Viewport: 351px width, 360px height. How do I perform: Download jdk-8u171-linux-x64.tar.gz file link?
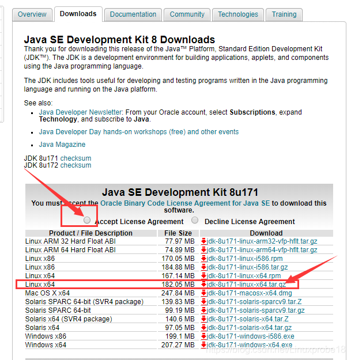point(246,285)
